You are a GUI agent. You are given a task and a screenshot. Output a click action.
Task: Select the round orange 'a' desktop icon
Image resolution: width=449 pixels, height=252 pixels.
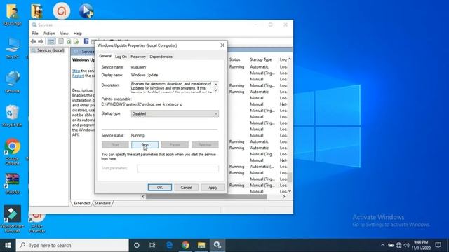pyautogui.click(x=61, y=11)
